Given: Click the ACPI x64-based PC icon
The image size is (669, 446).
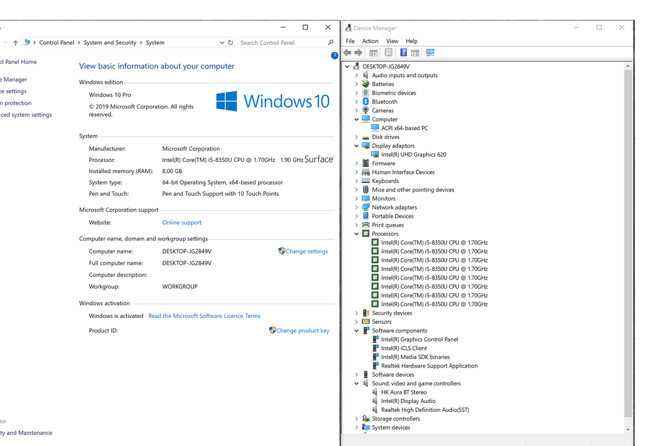Looking at the screenshot, I should (375, 128).
